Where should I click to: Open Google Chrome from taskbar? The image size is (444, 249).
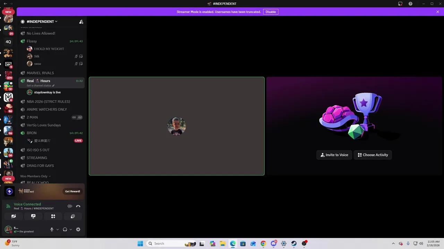[x=263, y=243]
